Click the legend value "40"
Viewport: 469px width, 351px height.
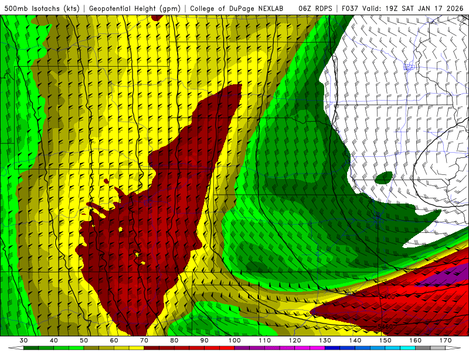53,340
